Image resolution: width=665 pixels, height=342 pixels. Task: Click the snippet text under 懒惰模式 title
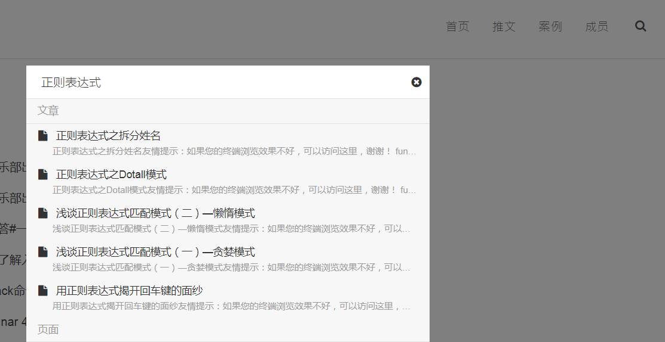232,229
